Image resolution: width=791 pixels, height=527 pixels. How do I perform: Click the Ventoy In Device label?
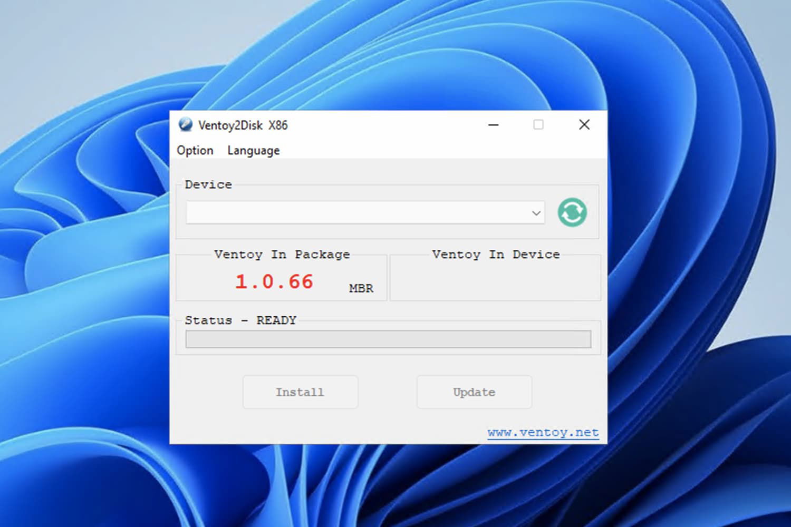click(496, 255)
